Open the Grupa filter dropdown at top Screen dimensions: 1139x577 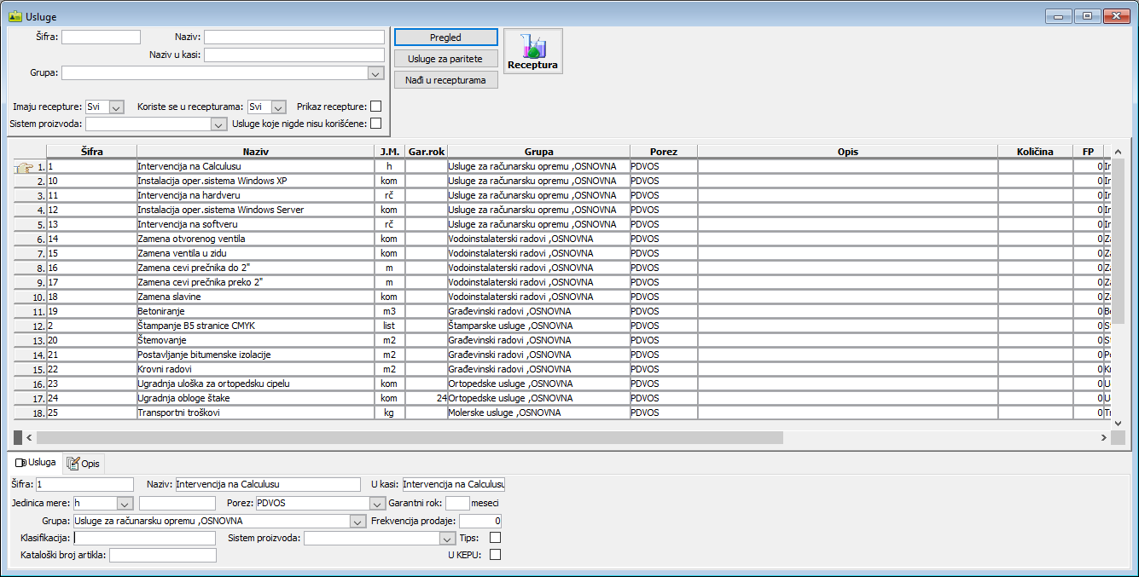point(376,73)
